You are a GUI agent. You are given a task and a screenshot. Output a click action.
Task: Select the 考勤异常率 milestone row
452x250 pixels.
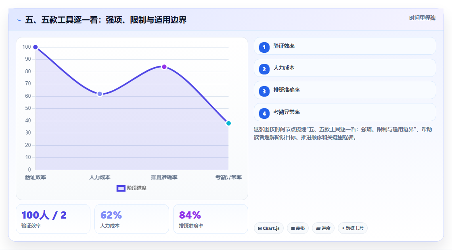click(345, 112)
